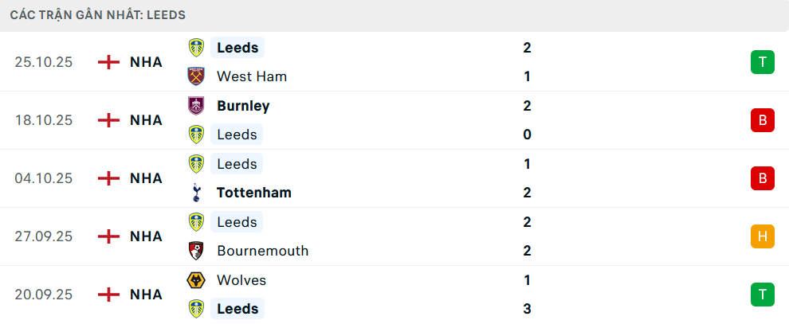Click England flag on the 18.10.25 row
The image size is (789, 324).
[x=108, y=120]
